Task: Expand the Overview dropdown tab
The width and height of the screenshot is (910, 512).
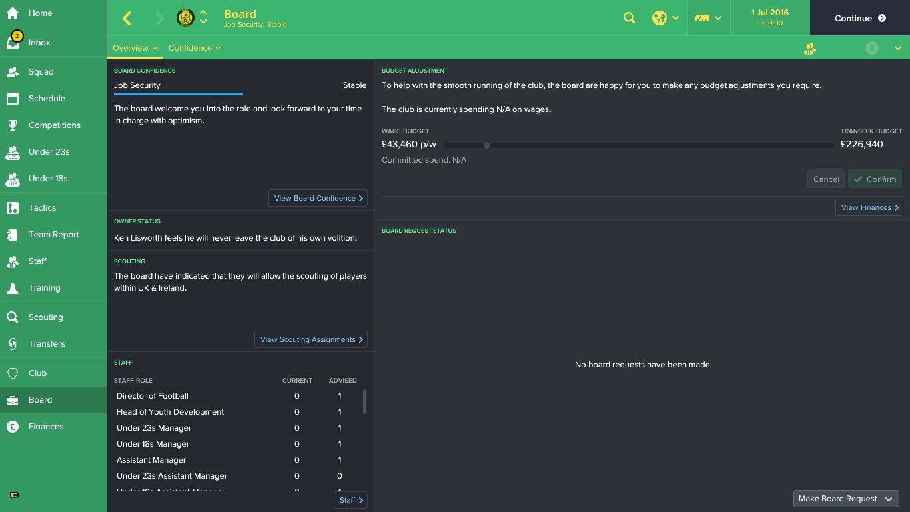Action: [x=135, y=48]
